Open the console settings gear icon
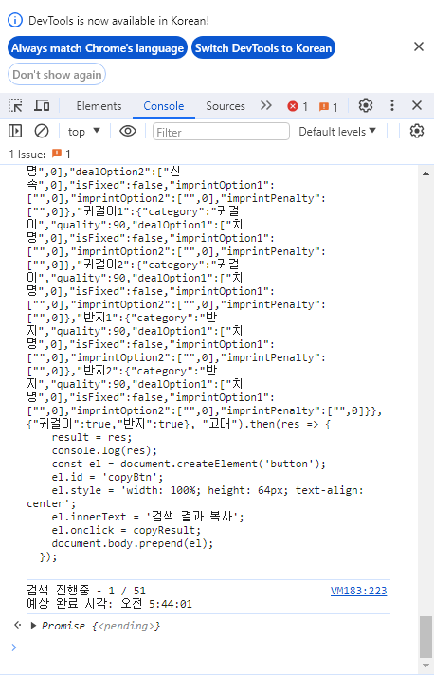 (417, 131)
